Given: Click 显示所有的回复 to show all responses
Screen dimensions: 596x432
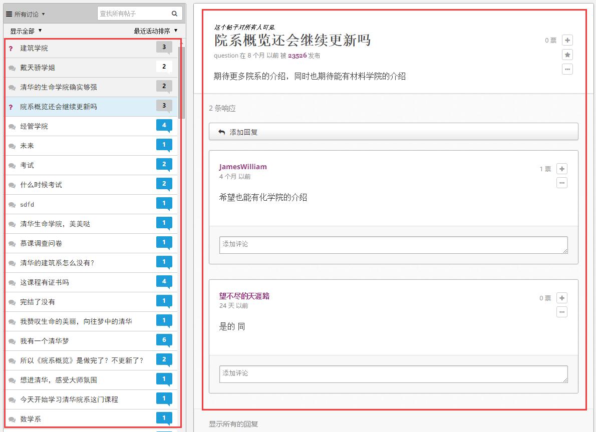Looking at the screenshot, I should coord(233,424).
